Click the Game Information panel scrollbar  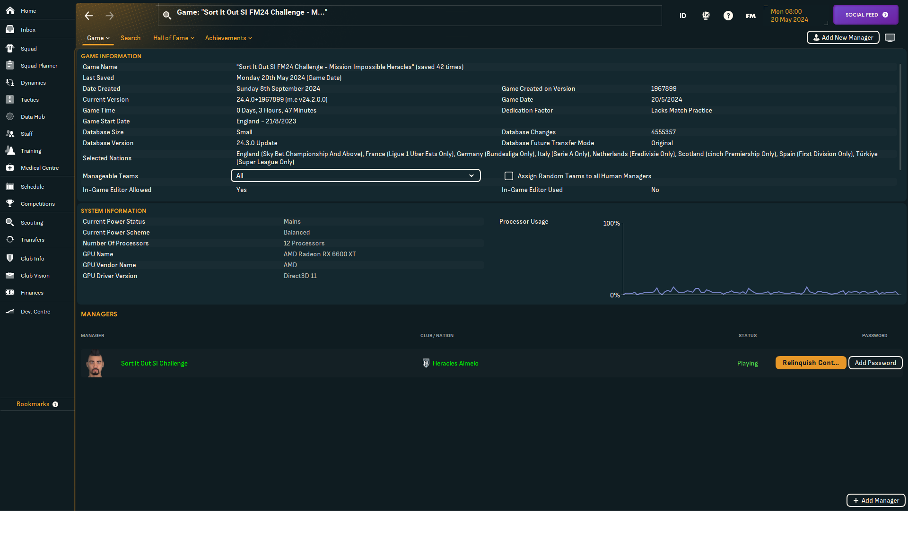click(x=900, y=117)
